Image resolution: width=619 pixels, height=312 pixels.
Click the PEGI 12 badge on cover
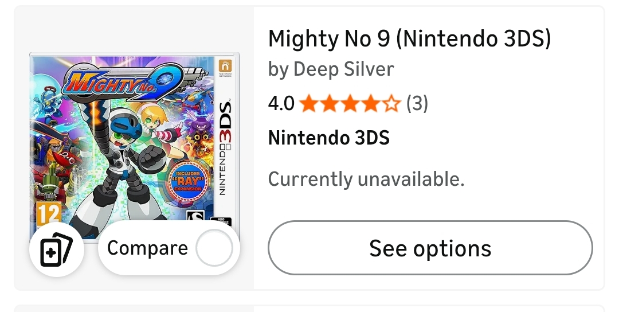48,214
